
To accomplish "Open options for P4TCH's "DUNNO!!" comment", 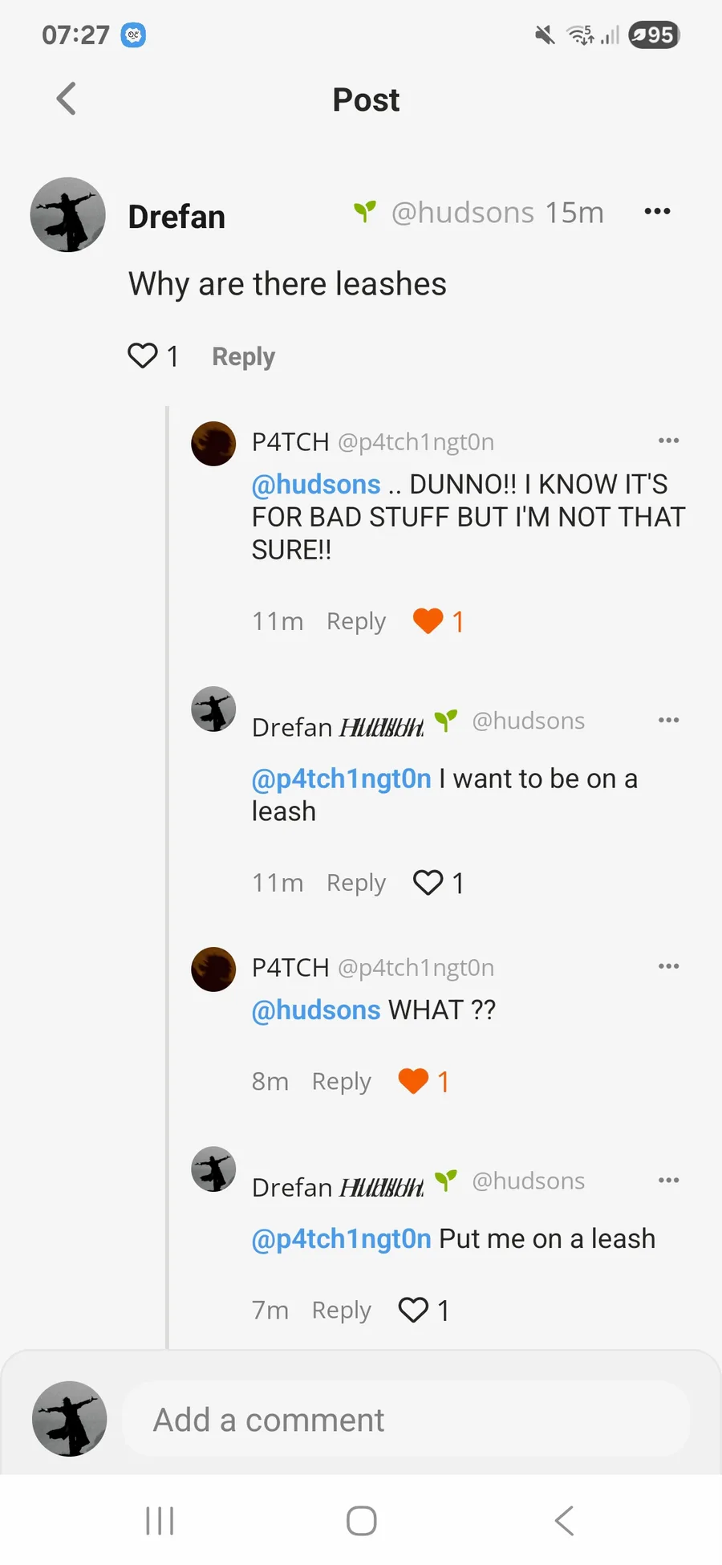I will [x=668, y=441].
